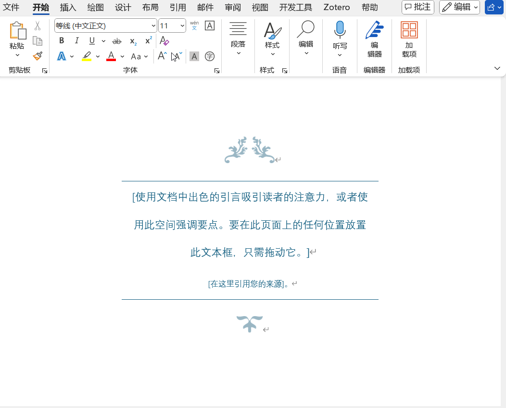Toggle italic formatting
The height and width of the screenshot is (408, 506).
76,41
